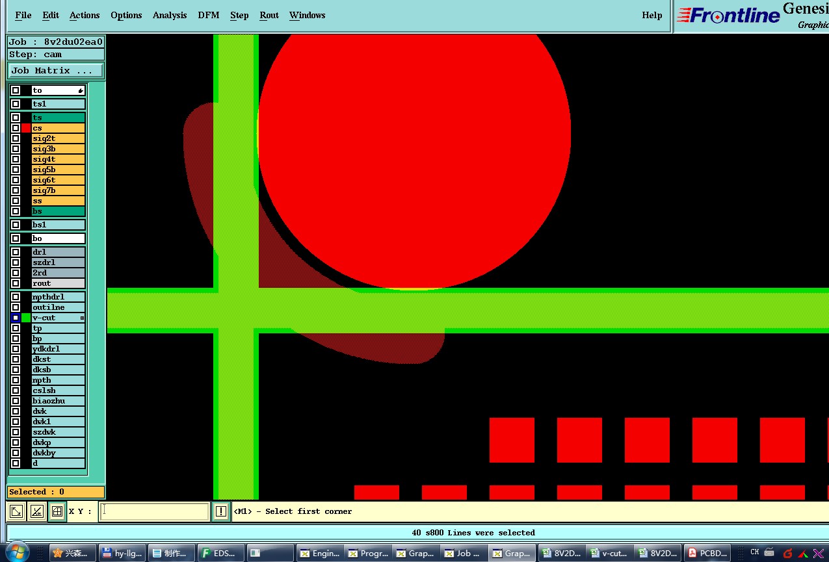Toggle display checkbox for layer ts1

16,104
